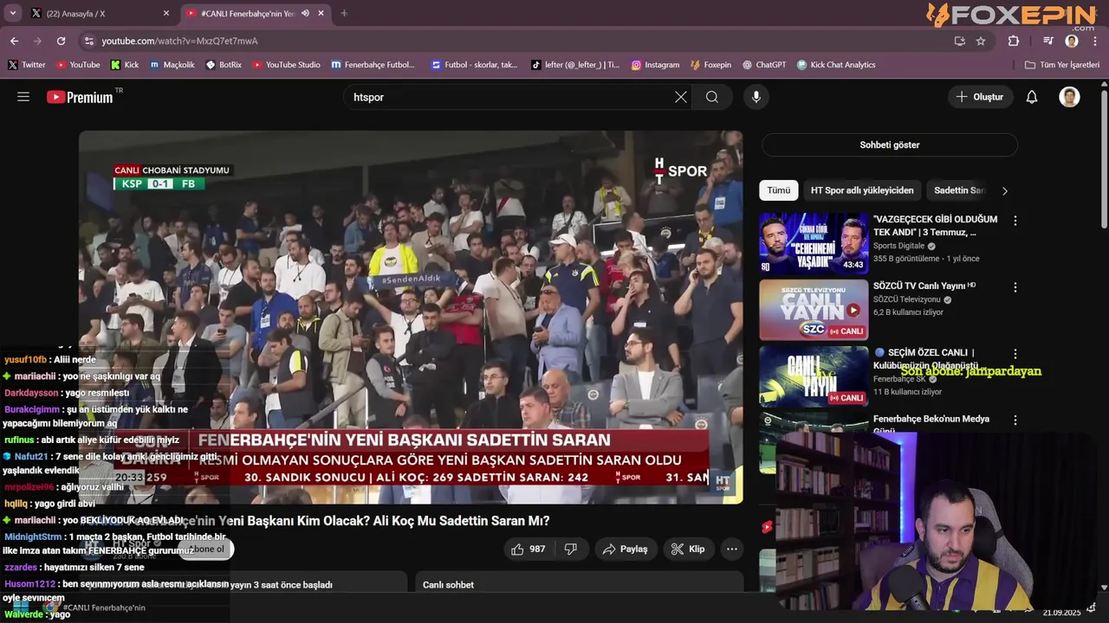The image size is (1109, 623).
Task: Share the video via Paylaş
Action: pyautogui.click(x=626, y=549)
